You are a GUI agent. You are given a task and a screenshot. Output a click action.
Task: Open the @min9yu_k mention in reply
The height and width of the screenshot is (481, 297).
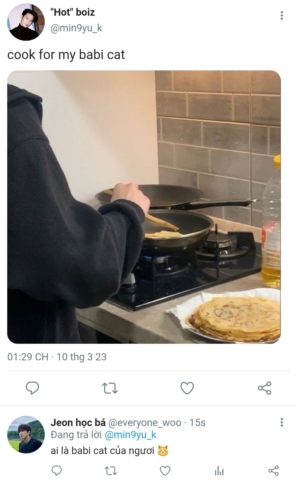tap(130, 435)
